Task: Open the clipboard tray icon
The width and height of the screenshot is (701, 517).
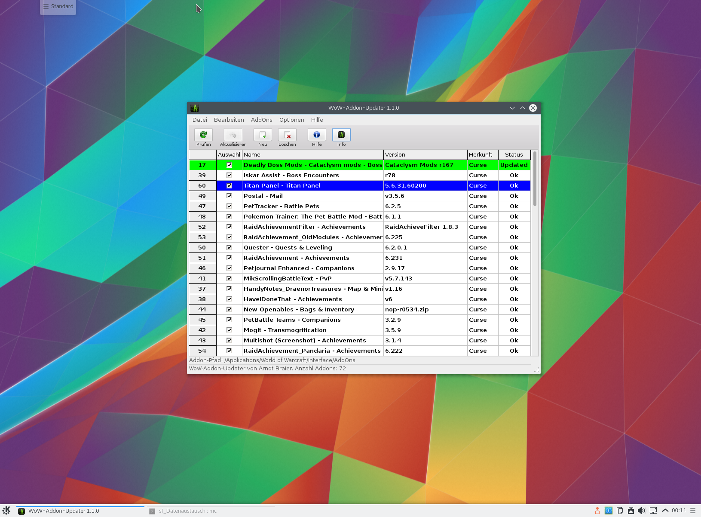Action: click(x=620, y=511)
